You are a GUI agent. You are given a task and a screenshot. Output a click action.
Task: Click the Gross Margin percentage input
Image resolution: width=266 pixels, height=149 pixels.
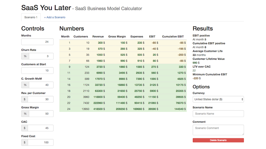(x=41, y=114)
